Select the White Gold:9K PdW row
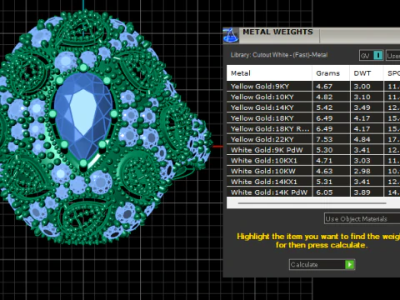400x300 pixels. point(313,150)
